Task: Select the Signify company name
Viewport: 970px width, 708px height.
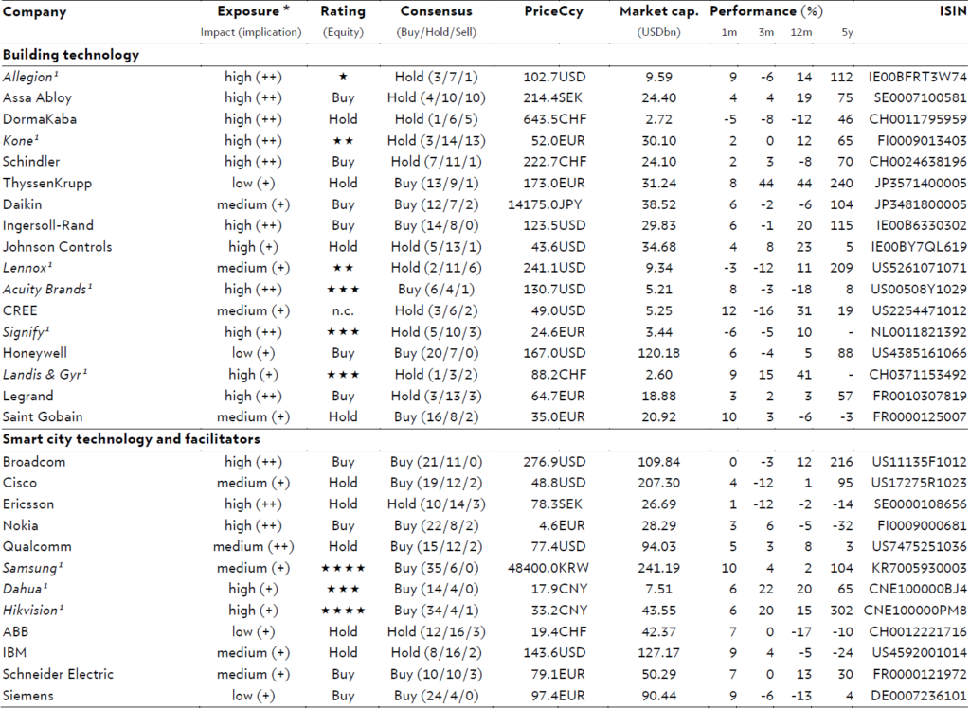Action: coord(26,332)
